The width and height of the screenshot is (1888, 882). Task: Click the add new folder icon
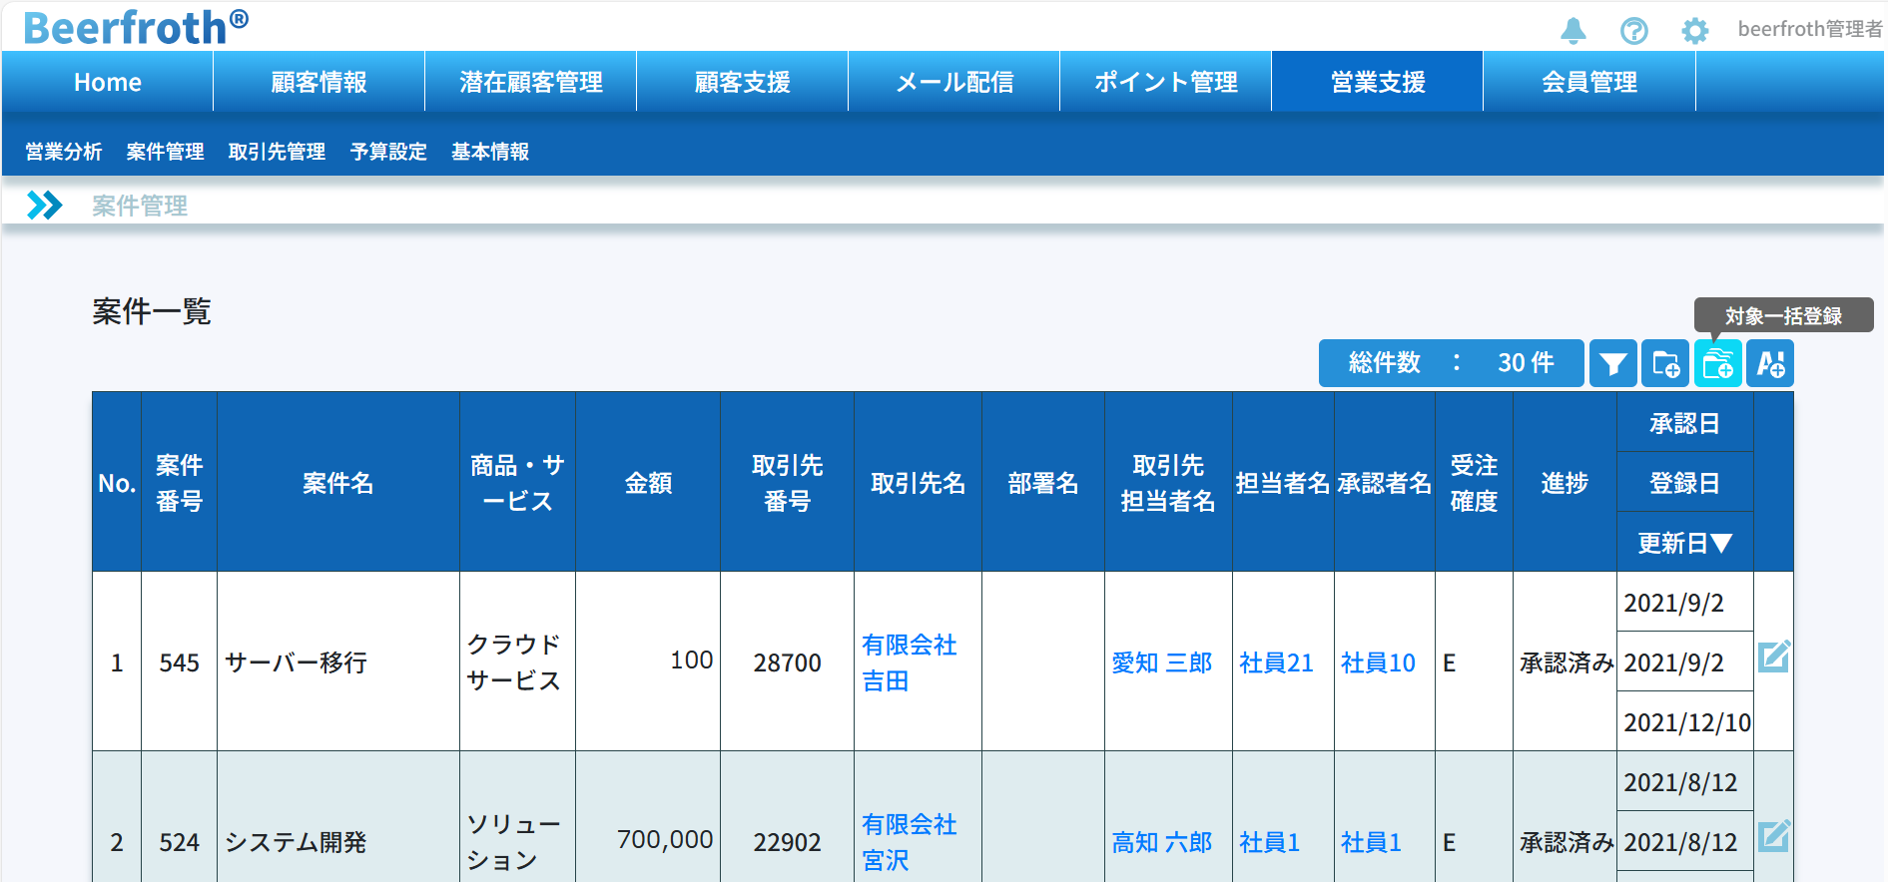(1665, 364)
